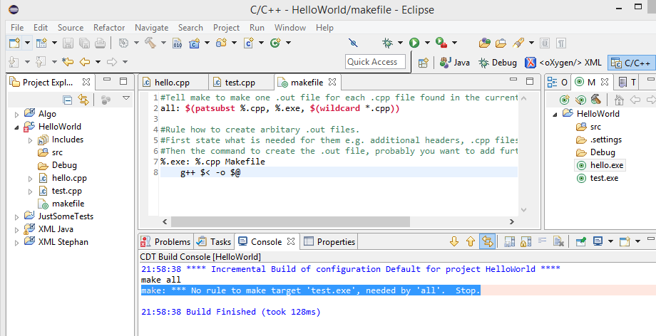656x336 pixels.
Task: Toggle Pin Console button
Action: [x=580, y=241]
